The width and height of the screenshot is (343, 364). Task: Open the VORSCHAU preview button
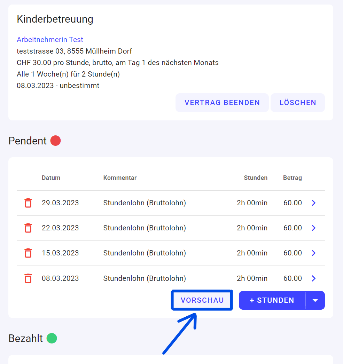(x=202, y=300)
